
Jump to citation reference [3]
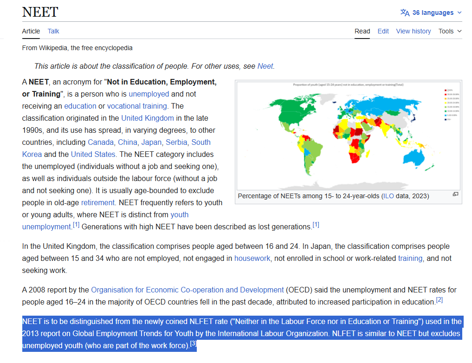(193, 344)
